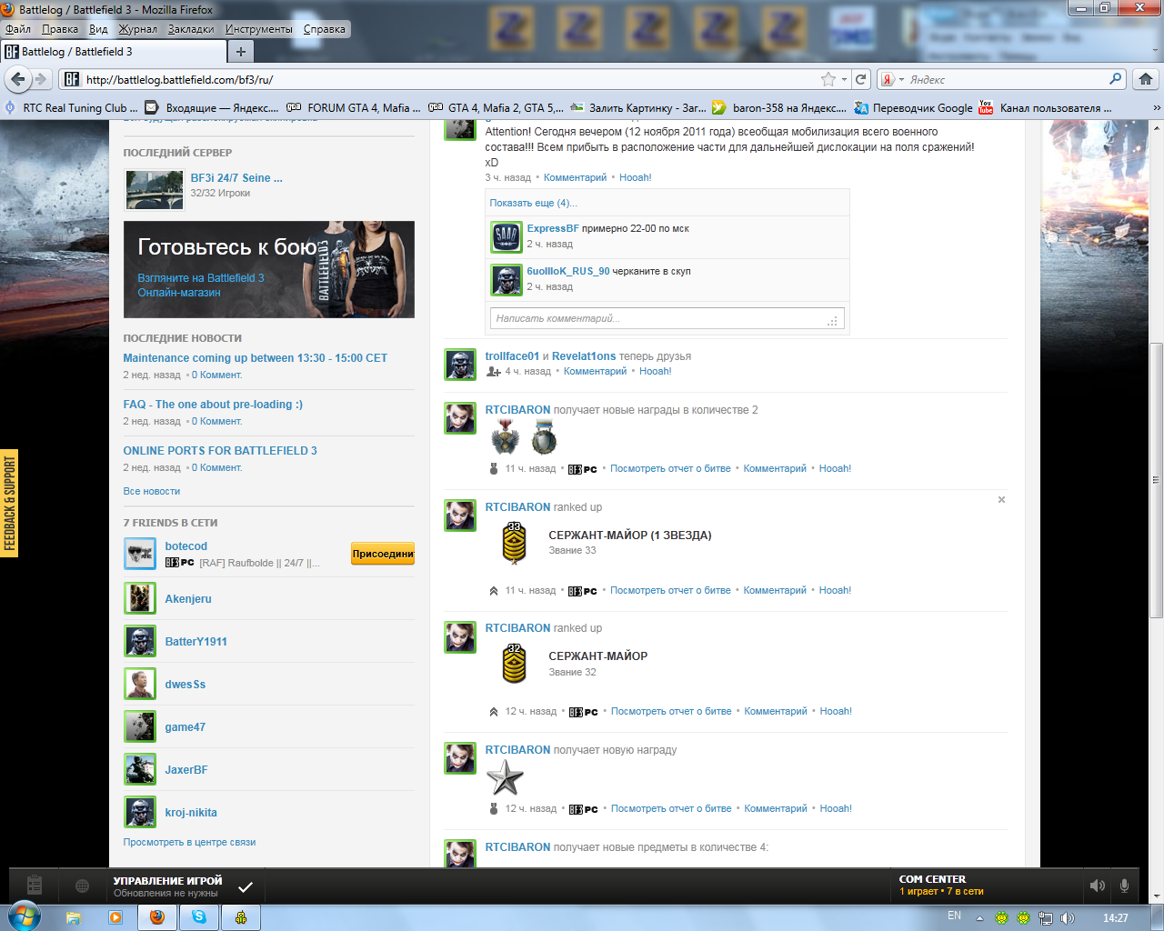
Task: Open Skype from the Windows taskbar
Action: point(199,917)
